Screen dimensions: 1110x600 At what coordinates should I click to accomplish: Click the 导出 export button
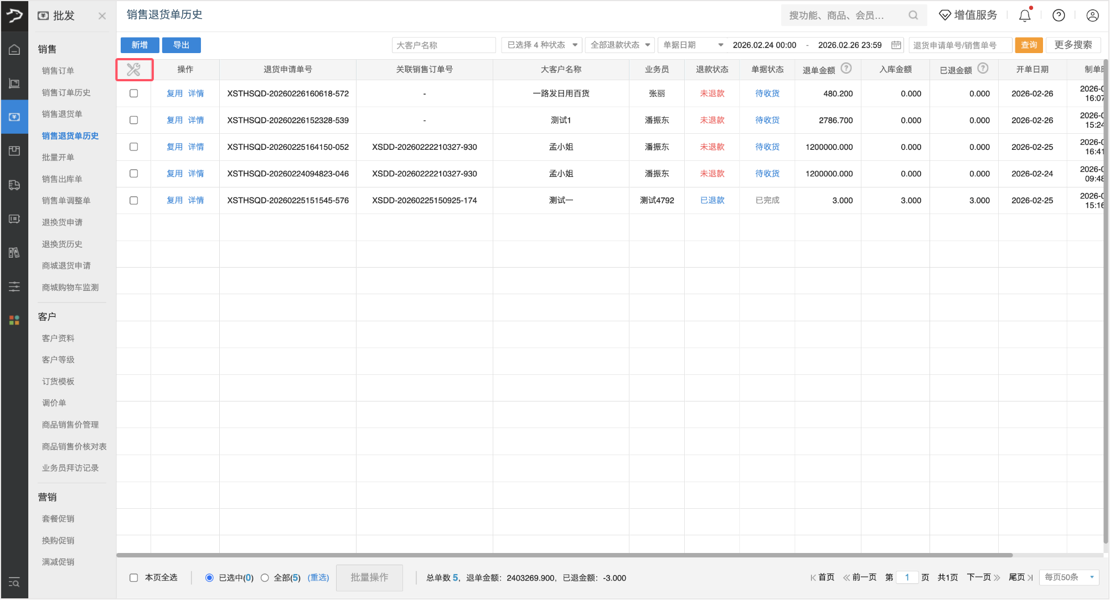[x=181, y=45]
